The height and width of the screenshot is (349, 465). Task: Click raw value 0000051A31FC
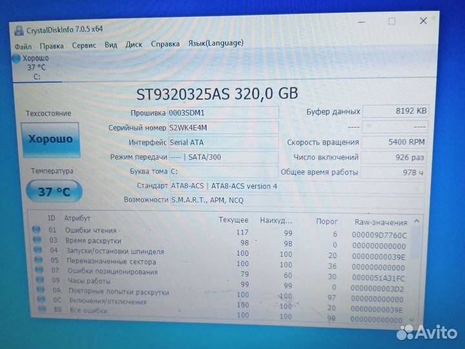coord(378,278)
